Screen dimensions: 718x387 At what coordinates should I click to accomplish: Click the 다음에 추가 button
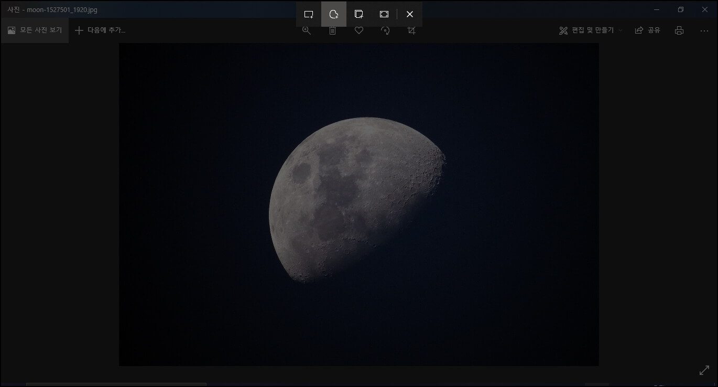point(100,30)
